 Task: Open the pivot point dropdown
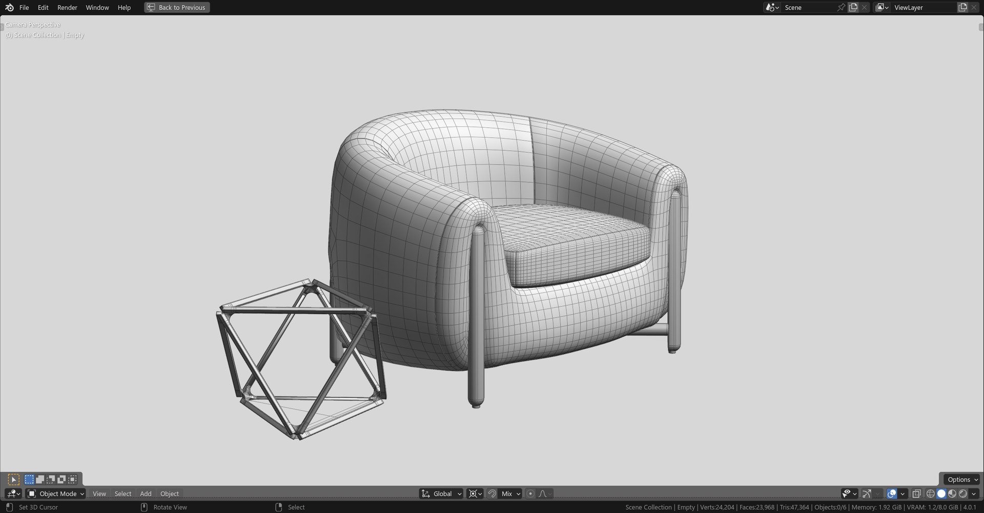coord(475,494)
